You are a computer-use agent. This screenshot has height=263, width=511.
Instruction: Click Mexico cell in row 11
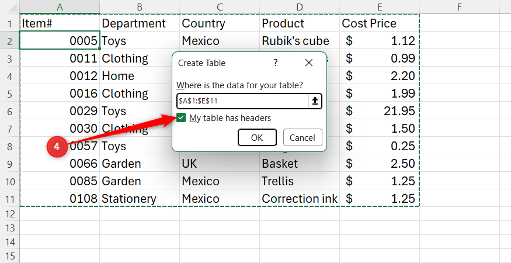[x=220, y=199]
